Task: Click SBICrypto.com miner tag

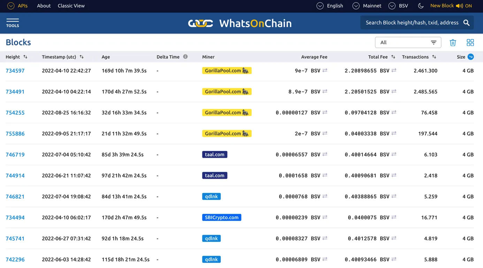Action: click(x=222, y=217)
